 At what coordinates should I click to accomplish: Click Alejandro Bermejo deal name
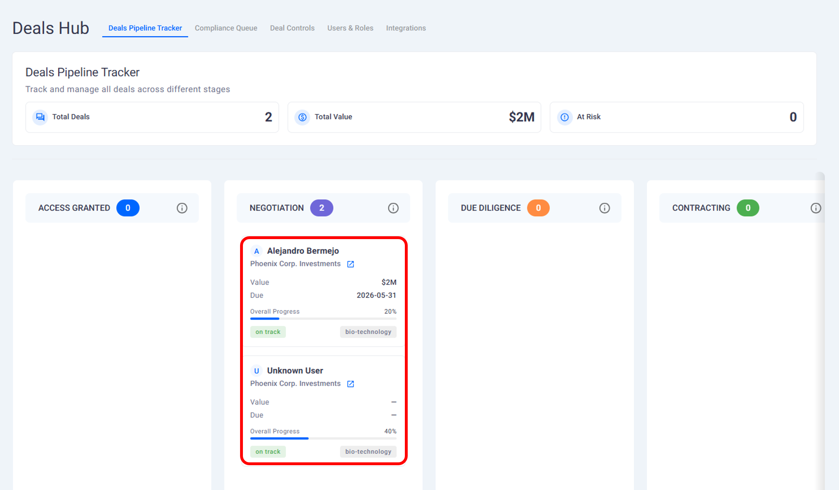[x=303, y=251]
